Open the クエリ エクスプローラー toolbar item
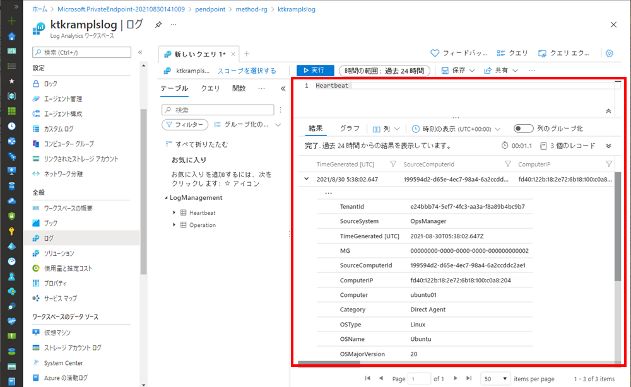The height and width of the screenshot is (387, 631). [x=563, y=53]
